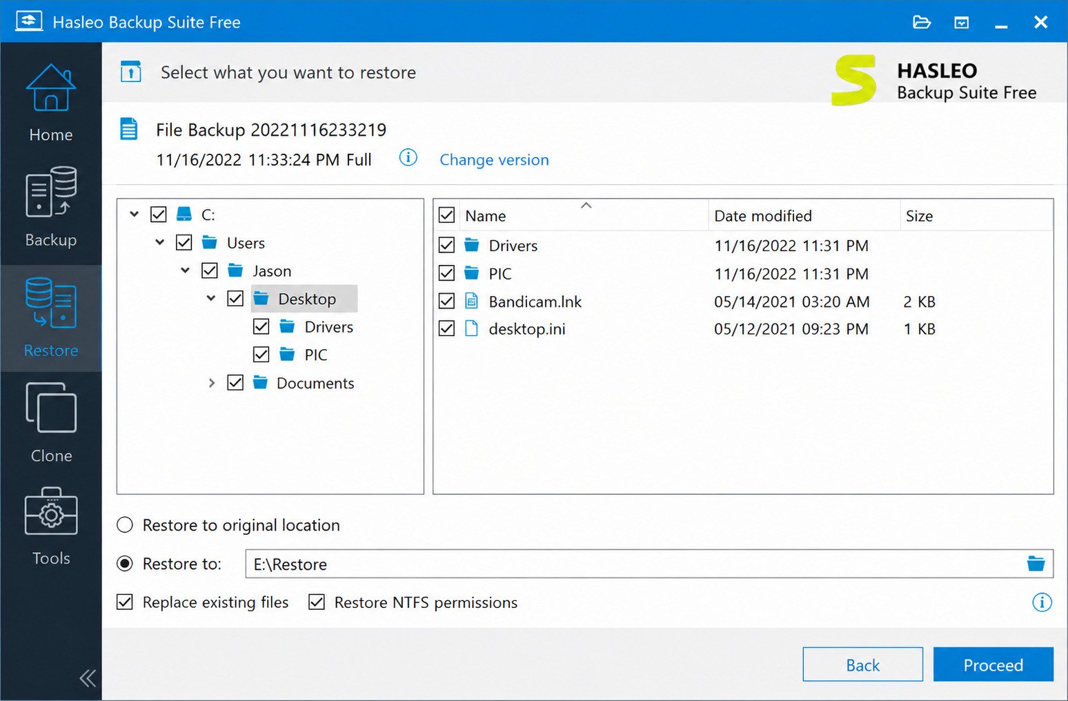Toggle Restore NTFS permissions checkbox
This screenshot has width=1068, height=701.
[317, 602]
